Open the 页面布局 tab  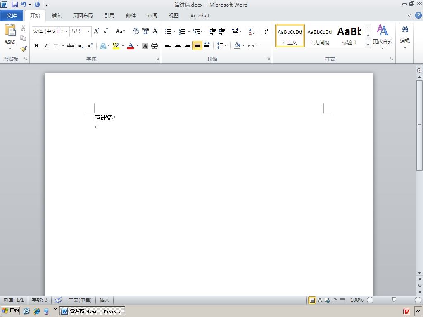point(83,16)
